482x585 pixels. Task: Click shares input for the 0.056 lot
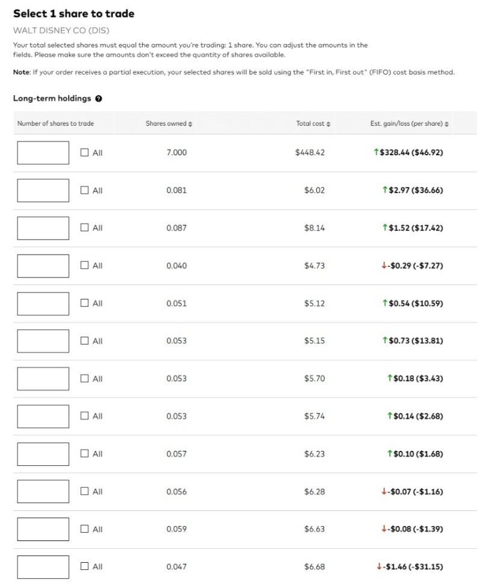[x=43, y=492]
